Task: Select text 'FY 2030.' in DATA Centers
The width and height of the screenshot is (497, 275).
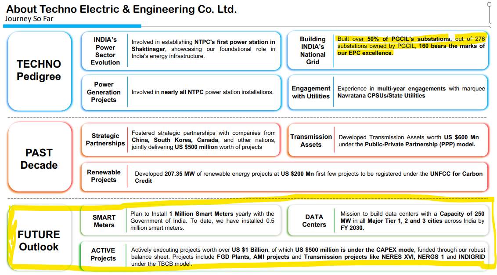Action: [x=352, y=228]
